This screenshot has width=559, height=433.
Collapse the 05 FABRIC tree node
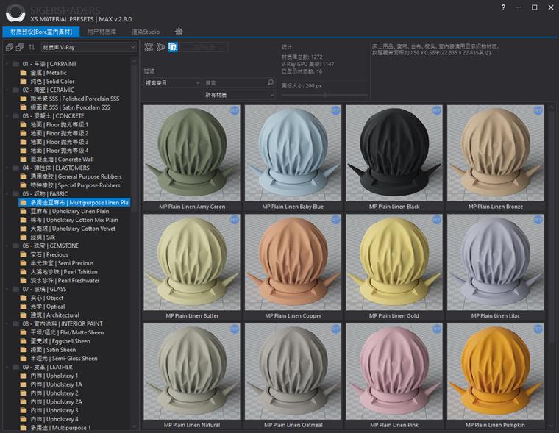click(x=7, y=194)
